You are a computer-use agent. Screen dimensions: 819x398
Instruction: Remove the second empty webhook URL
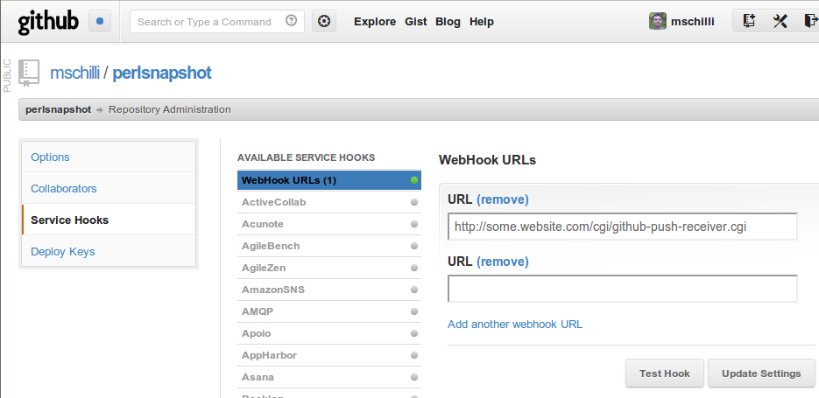[503, 262]
